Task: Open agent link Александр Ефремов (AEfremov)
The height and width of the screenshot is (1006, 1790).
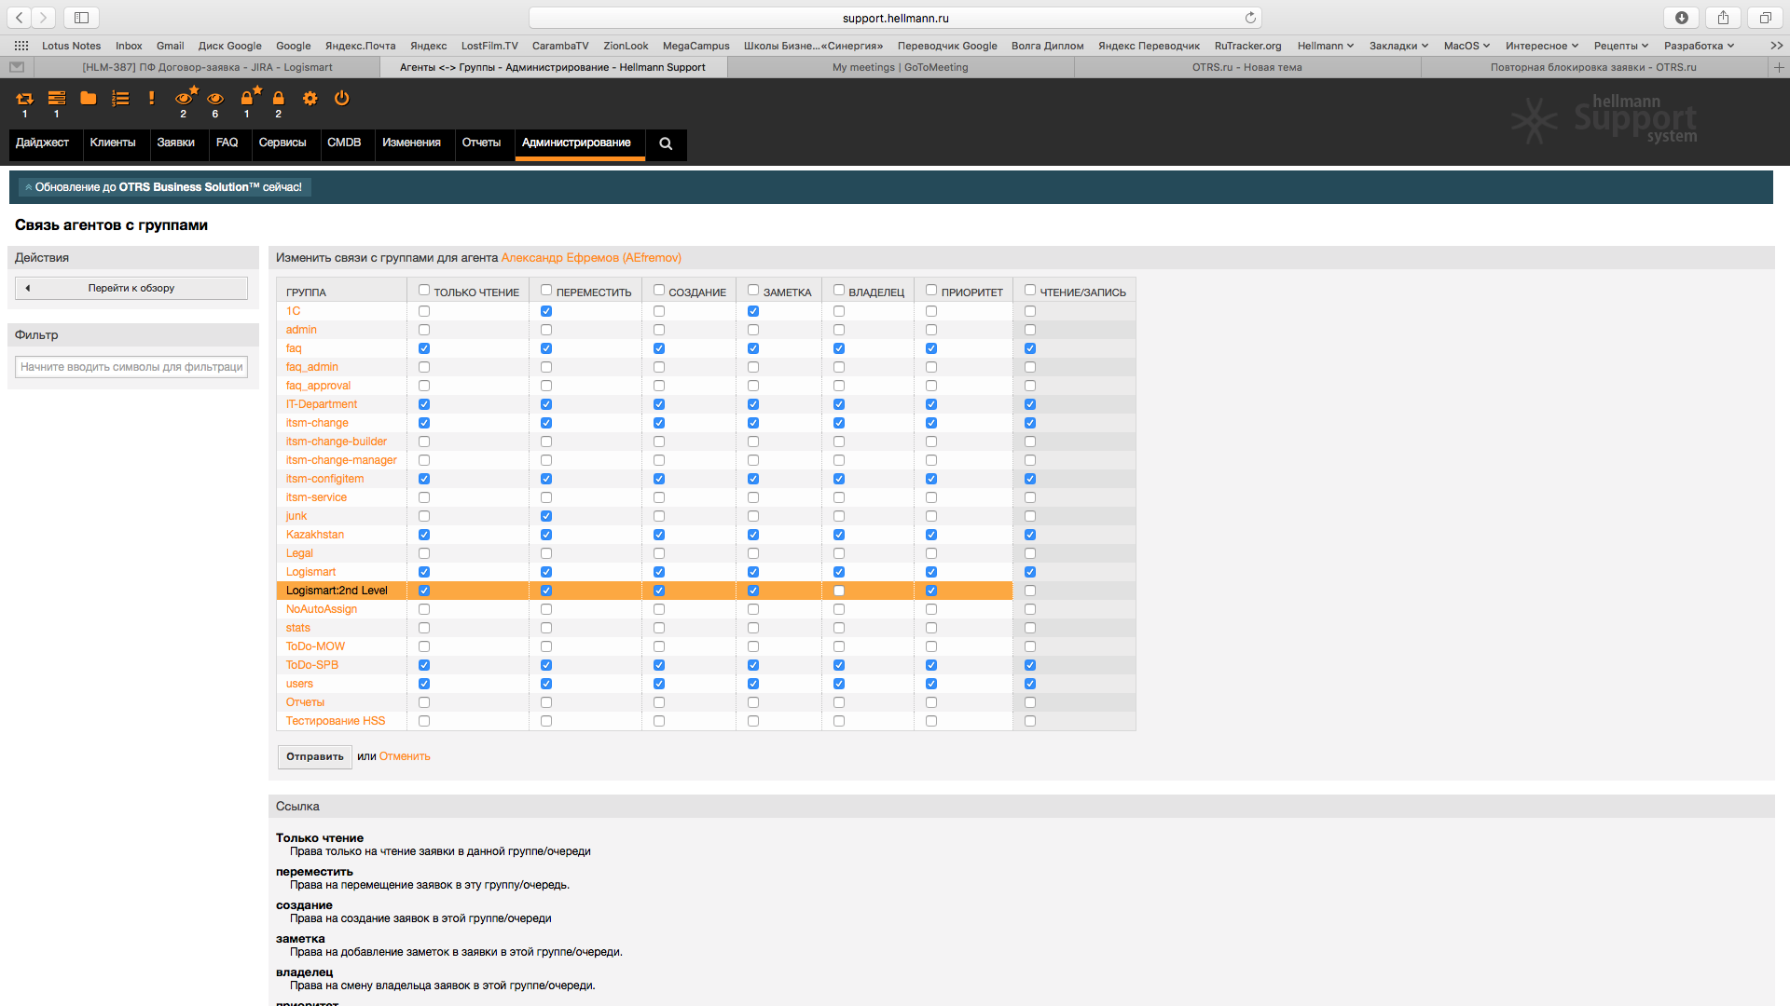Action: click(x=591, y=258)
